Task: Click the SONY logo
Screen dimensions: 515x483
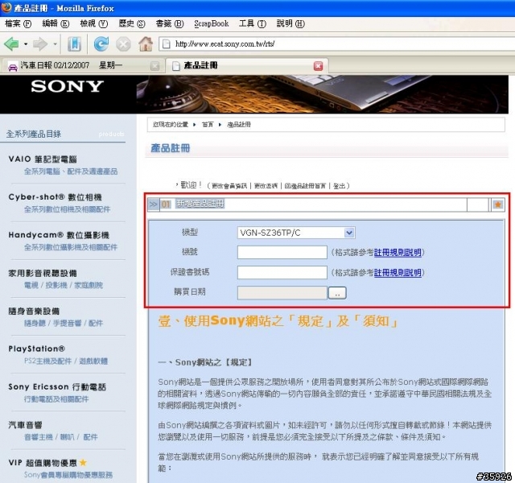Action: click(68, 86)
